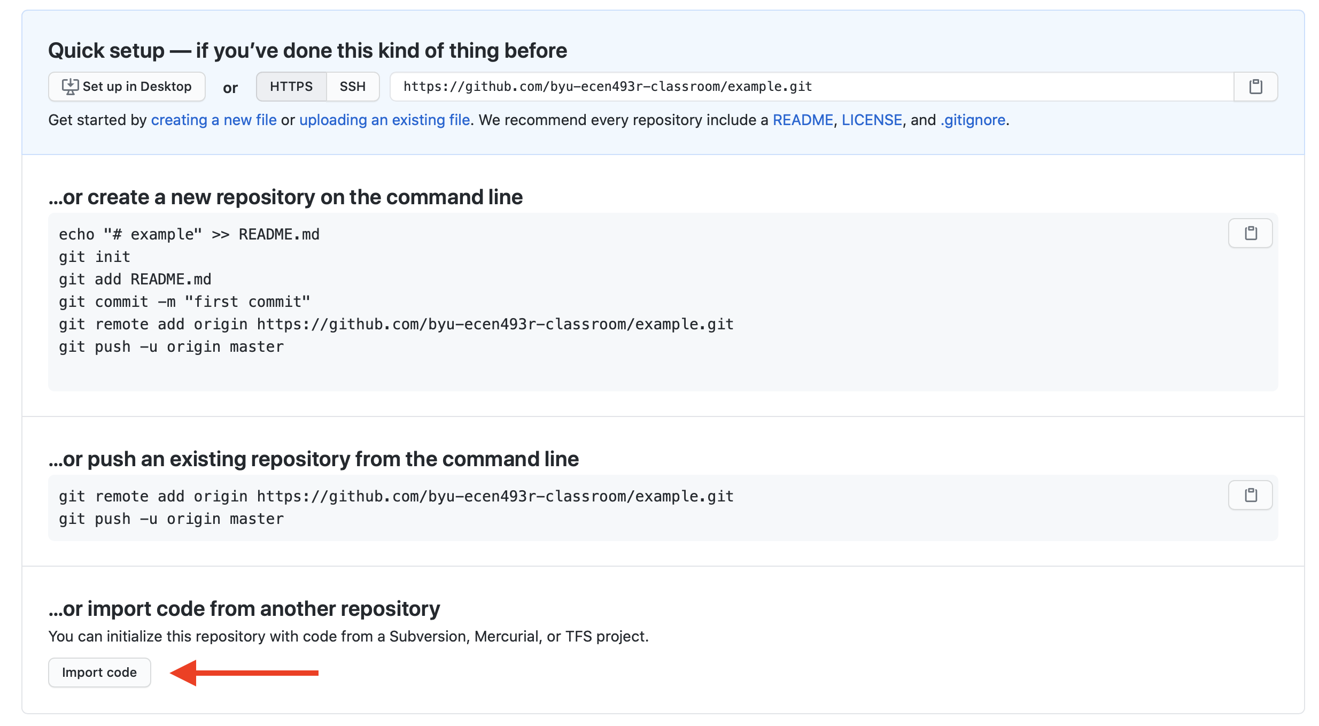Screen dimensions: 1319x726
Task: Open the README recommendation link
Action: pos(803,120)
